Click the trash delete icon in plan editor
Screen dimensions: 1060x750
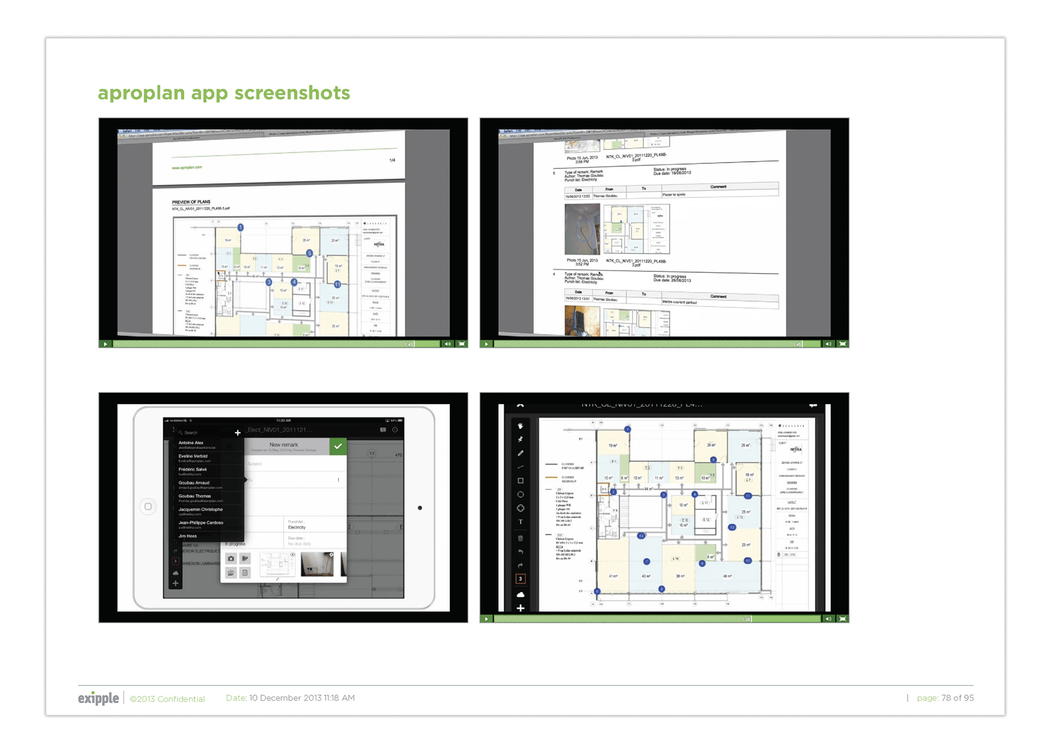[520, 538]
